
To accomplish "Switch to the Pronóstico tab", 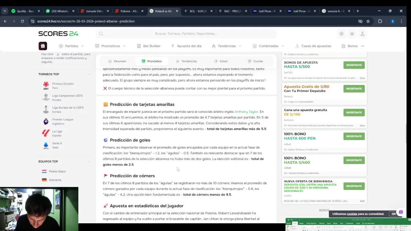I will (152, 61).
